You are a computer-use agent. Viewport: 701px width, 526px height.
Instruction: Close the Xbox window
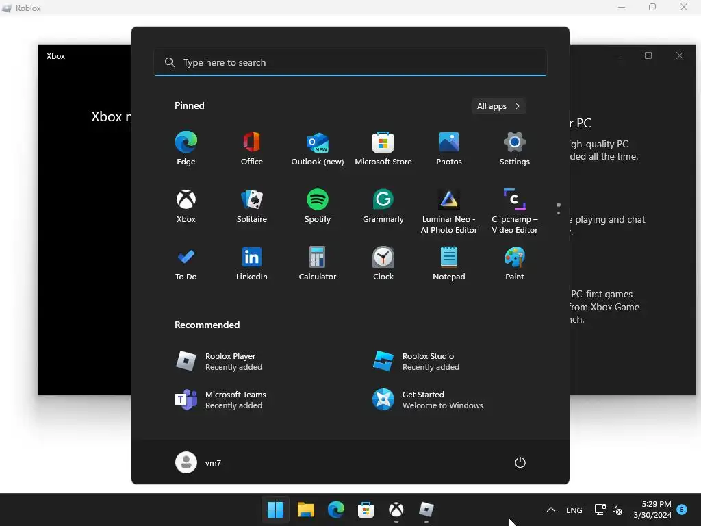pos(680,55)
